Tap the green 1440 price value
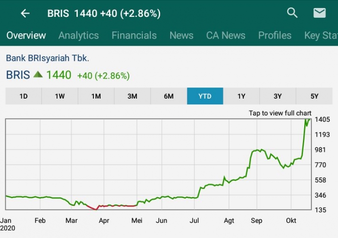338x238 pixels. 59,75
